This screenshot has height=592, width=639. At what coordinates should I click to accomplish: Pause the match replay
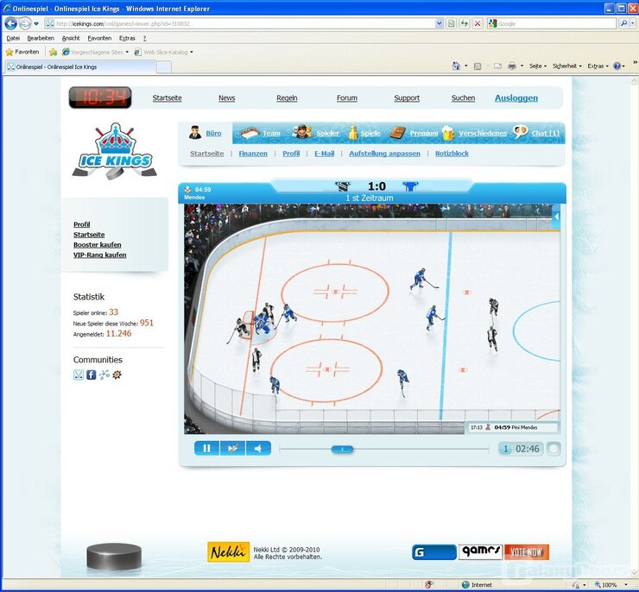click(206, 448)
